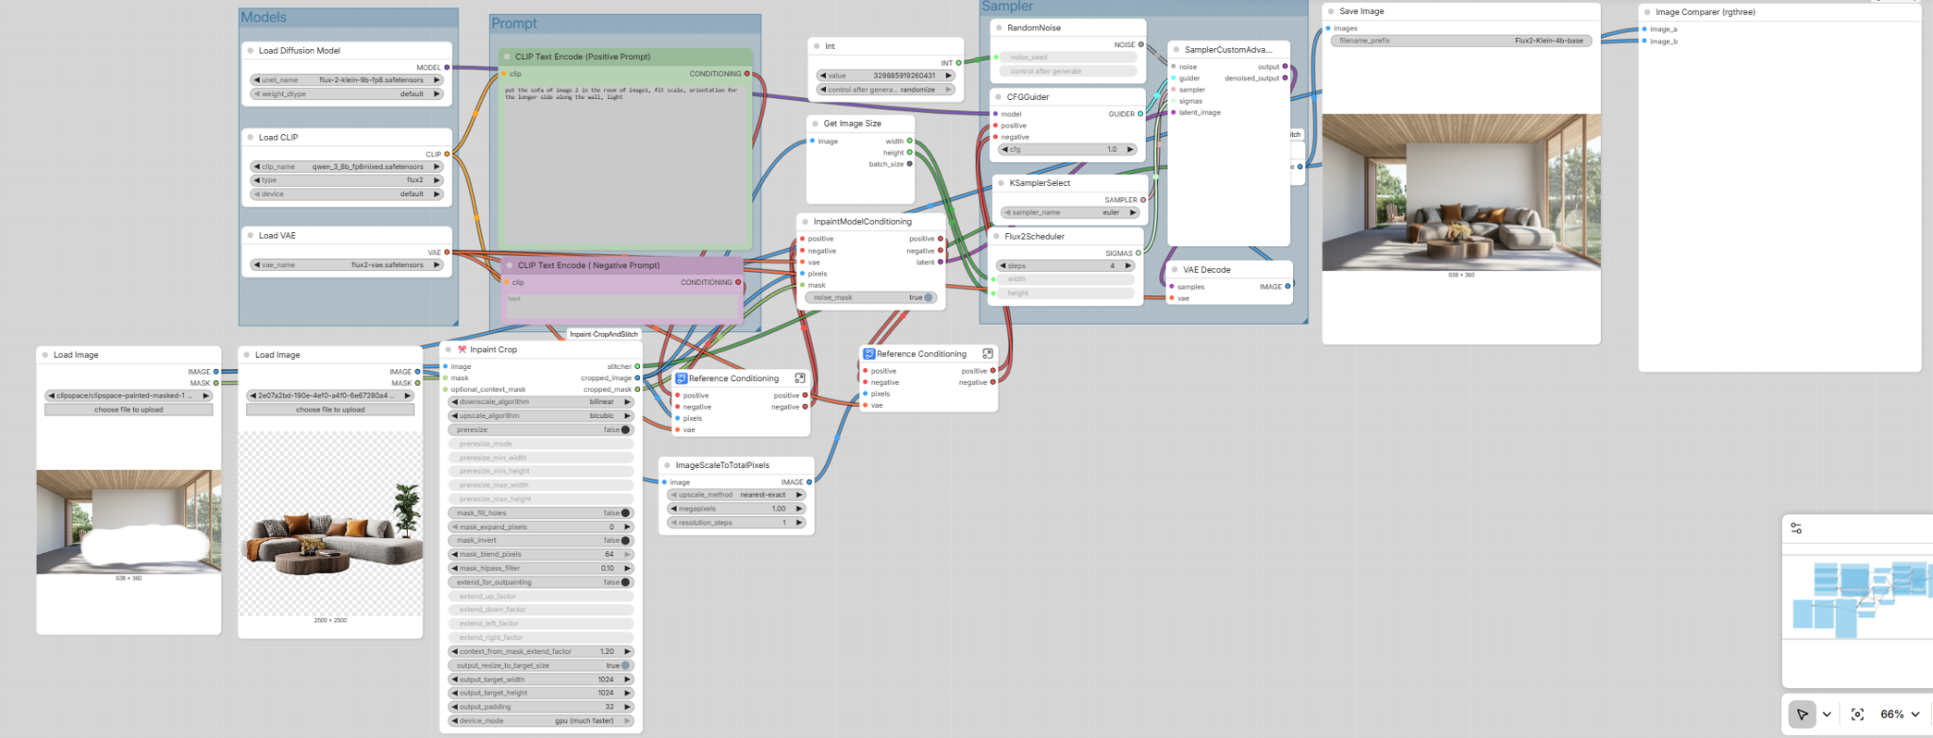Screen dimensions: 1933x738
Task: Click the Prompt group header
Action: point(514,24)
